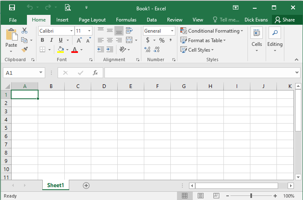Switch to Normal view in status bar
This screenshot has height=200, width=303.
click(184, 196)
